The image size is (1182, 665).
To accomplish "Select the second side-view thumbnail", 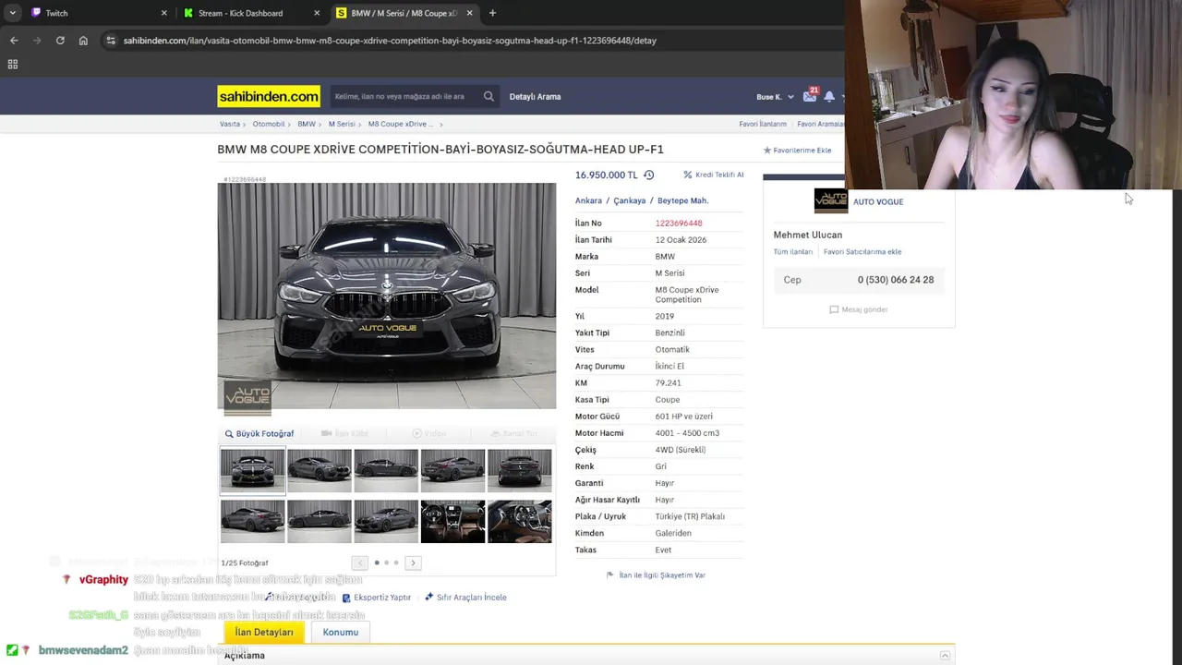I will 320,470.
